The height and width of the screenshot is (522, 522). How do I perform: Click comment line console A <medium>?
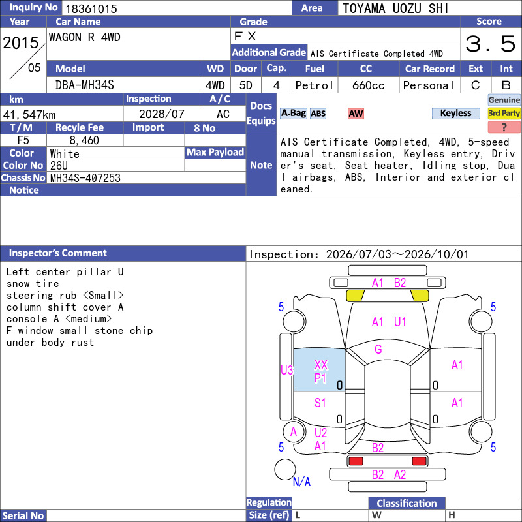tap(59, 319)
